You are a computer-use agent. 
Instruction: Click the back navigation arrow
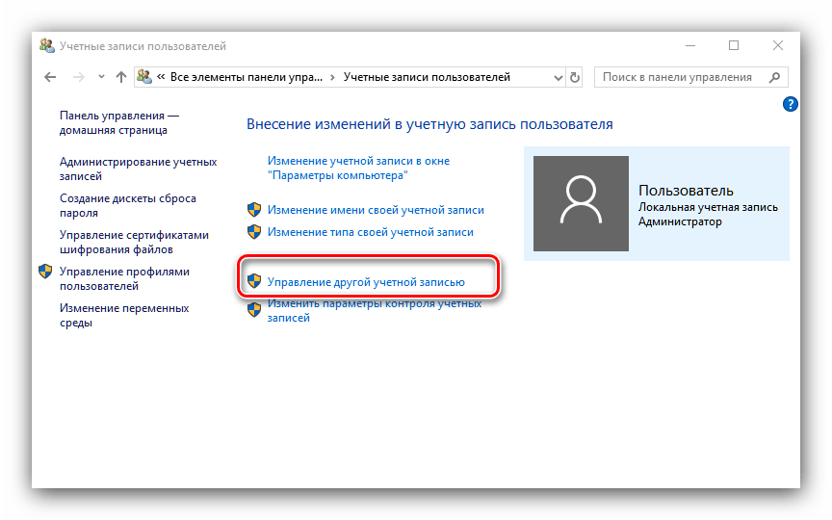(x=50, y=77)
